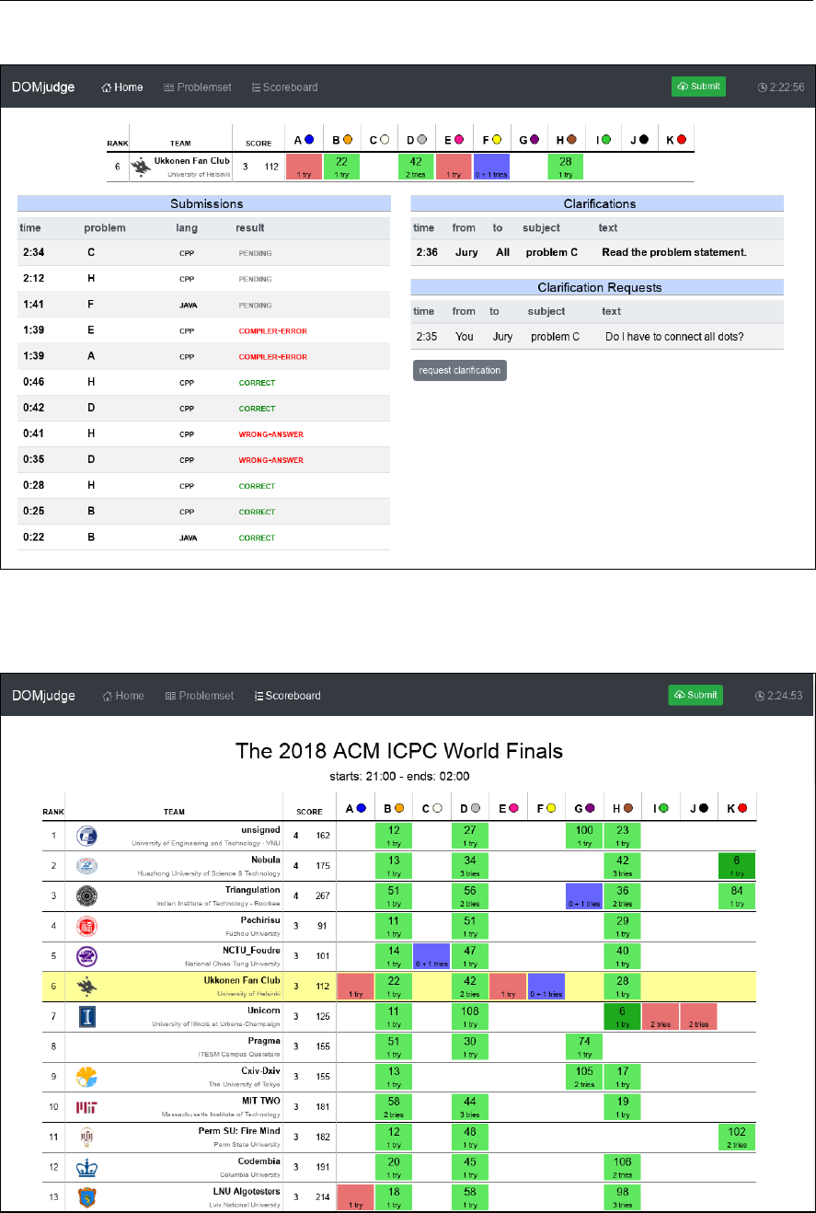Open Scoreboard in the navbar showing clock 2:22:56
The width and height of the screenshot is (816, 1213).
point(284,87)
